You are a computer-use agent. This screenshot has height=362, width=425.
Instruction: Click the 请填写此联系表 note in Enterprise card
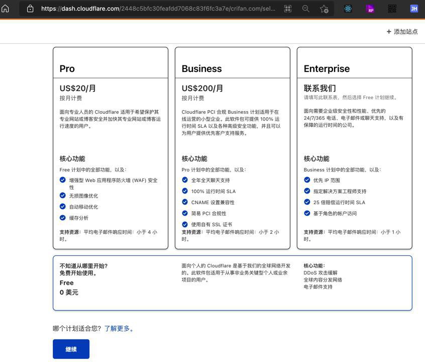point(351,98)
